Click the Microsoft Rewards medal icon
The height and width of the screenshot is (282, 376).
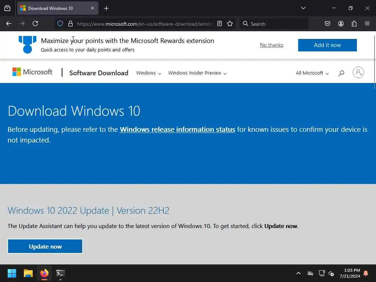[28, 44]
